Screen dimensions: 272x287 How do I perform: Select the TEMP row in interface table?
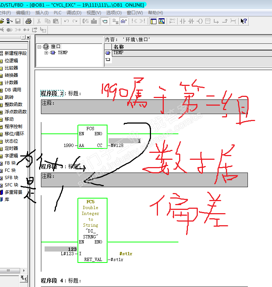[x=192, y=53]
